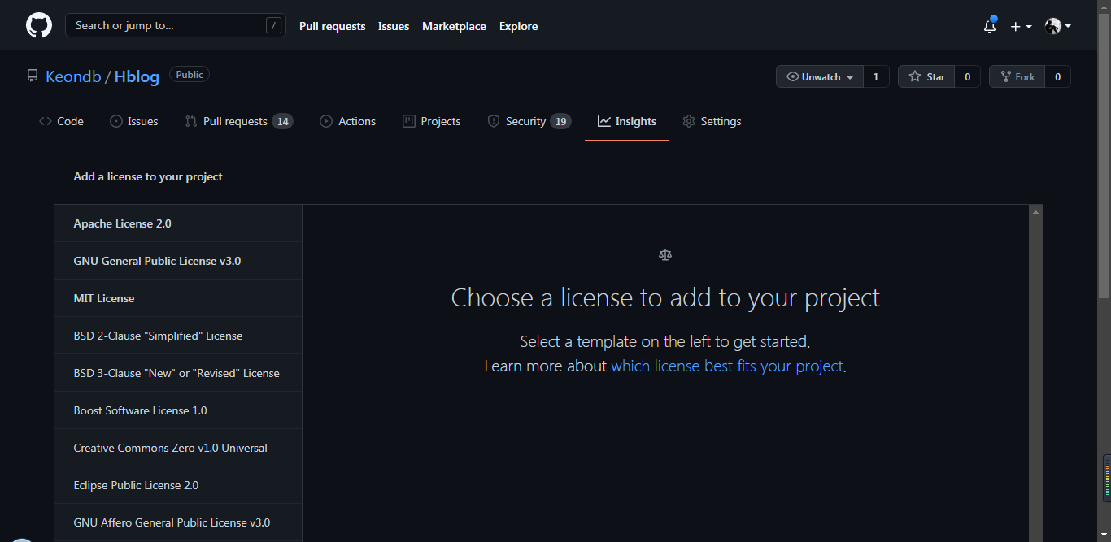Screen dimensions: 1111x542
Task: Click the shield icon on Security tab
Action: pyautogui.click(x=494, y=121)
